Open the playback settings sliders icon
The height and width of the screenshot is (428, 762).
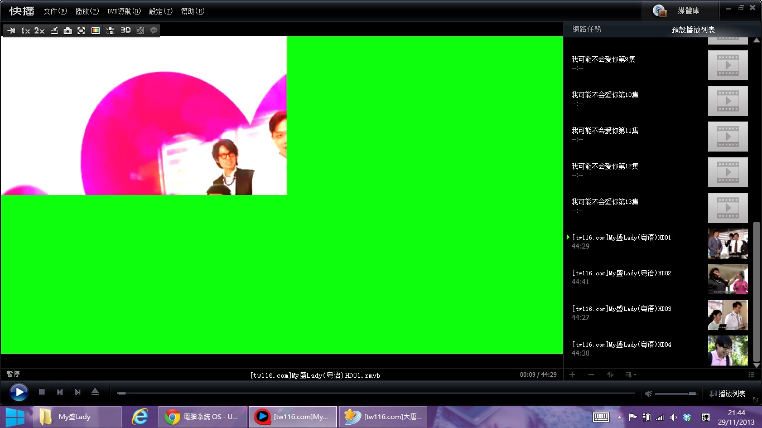[110, 31]
